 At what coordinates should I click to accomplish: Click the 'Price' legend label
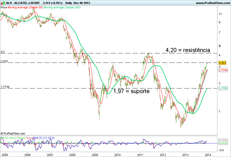[4, 7]
